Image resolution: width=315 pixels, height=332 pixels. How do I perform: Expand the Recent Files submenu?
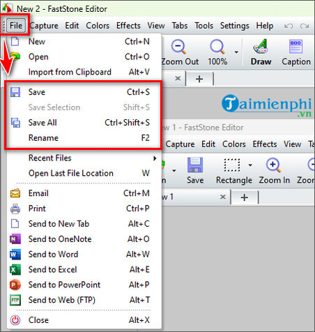click(x=84, y=158)
